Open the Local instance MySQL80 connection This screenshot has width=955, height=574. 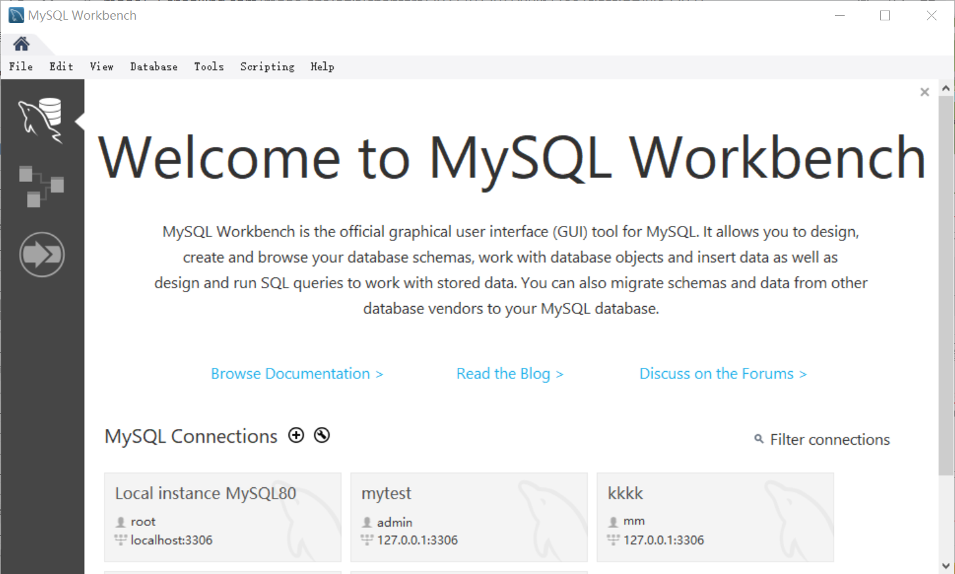tap(223, 517)
